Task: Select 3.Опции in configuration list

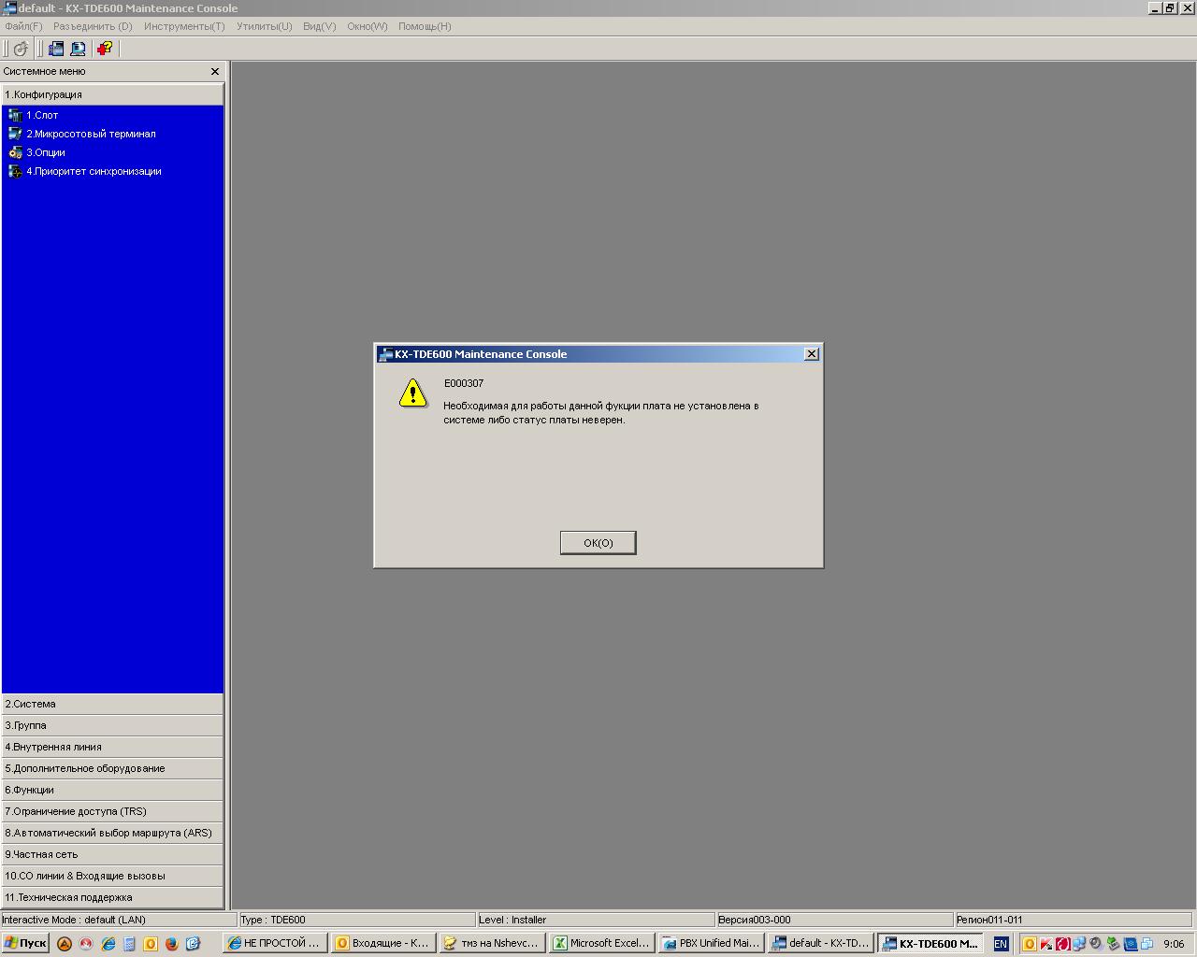Action: coord(46,152)
